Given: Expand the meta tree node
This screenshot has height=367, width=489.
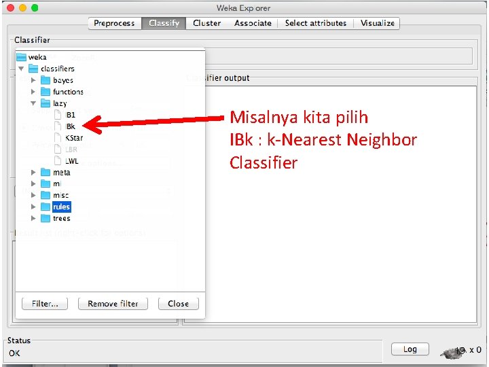Looking at the screenshot, I should [33, 172].
